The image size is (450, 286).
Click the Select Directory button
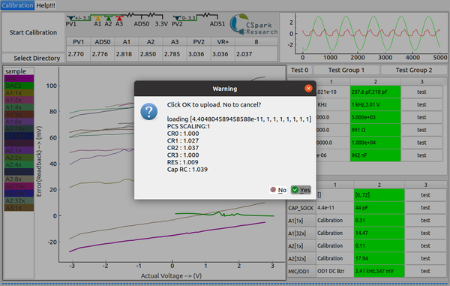[x=33, y=58]
